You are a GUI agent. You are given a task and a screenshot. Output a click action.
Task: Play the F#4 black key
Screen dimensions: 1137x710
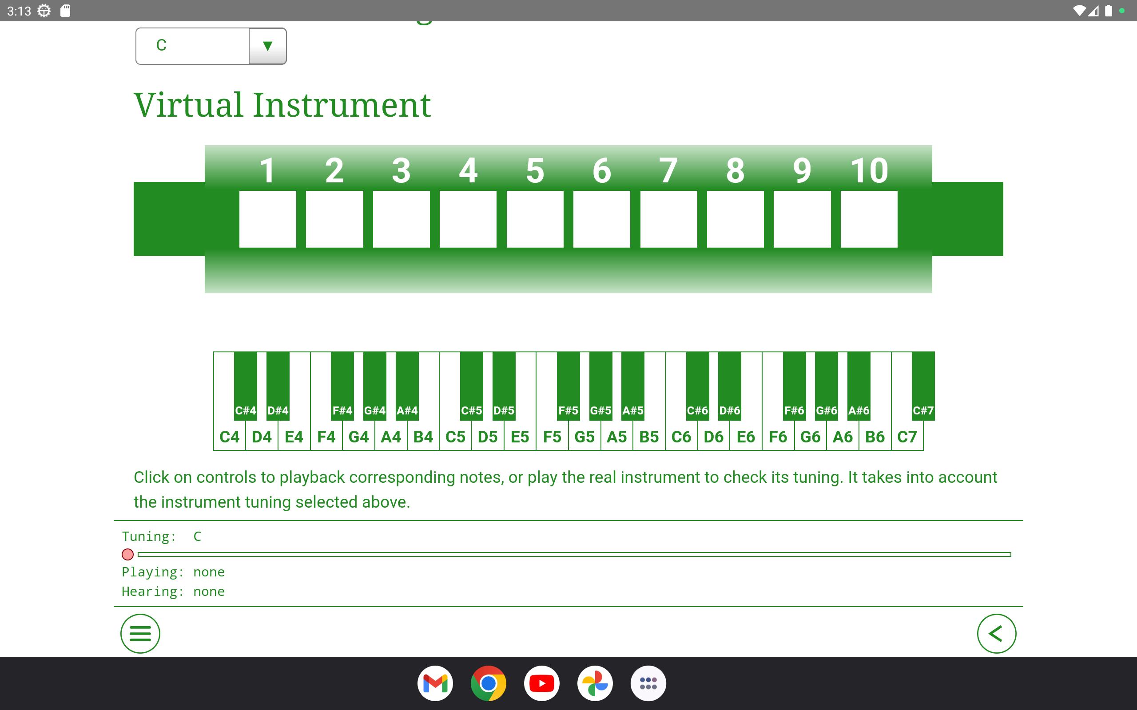click(342, 386)
